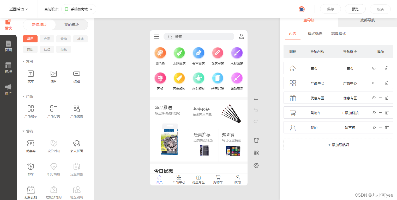Viewport: 397px width, 200px height.
Task: Tap 购物车 in phone bottom navigation
Action: pos(218,179)
